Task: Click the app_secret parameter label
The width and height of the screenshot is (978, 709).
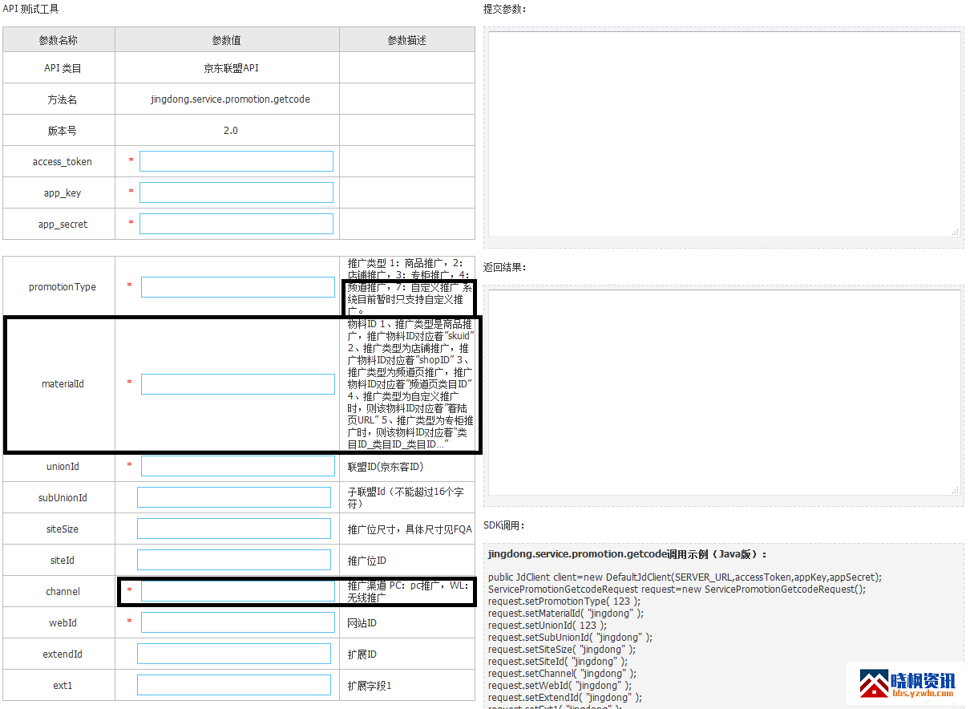Action: (63, 225)
